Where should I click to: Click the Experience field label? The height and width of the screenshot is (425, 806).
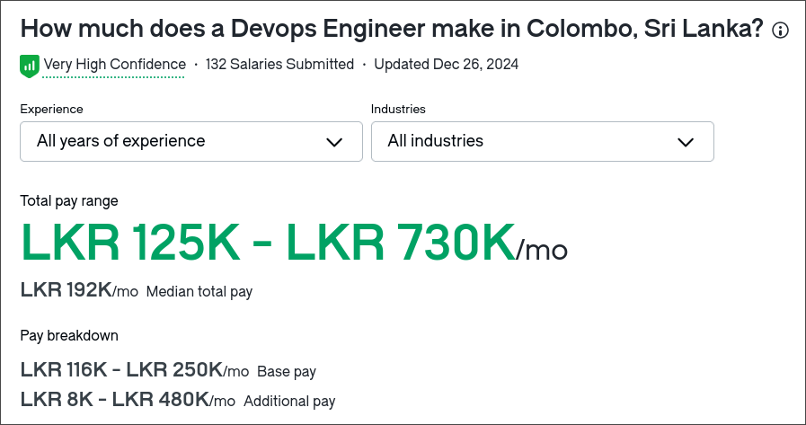[x=51, y=109]
